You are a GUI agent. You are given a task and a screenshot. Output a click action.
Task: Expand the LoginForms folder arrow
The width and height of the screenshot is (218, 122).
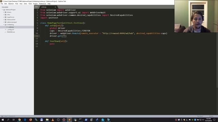[x=4, y=17]
